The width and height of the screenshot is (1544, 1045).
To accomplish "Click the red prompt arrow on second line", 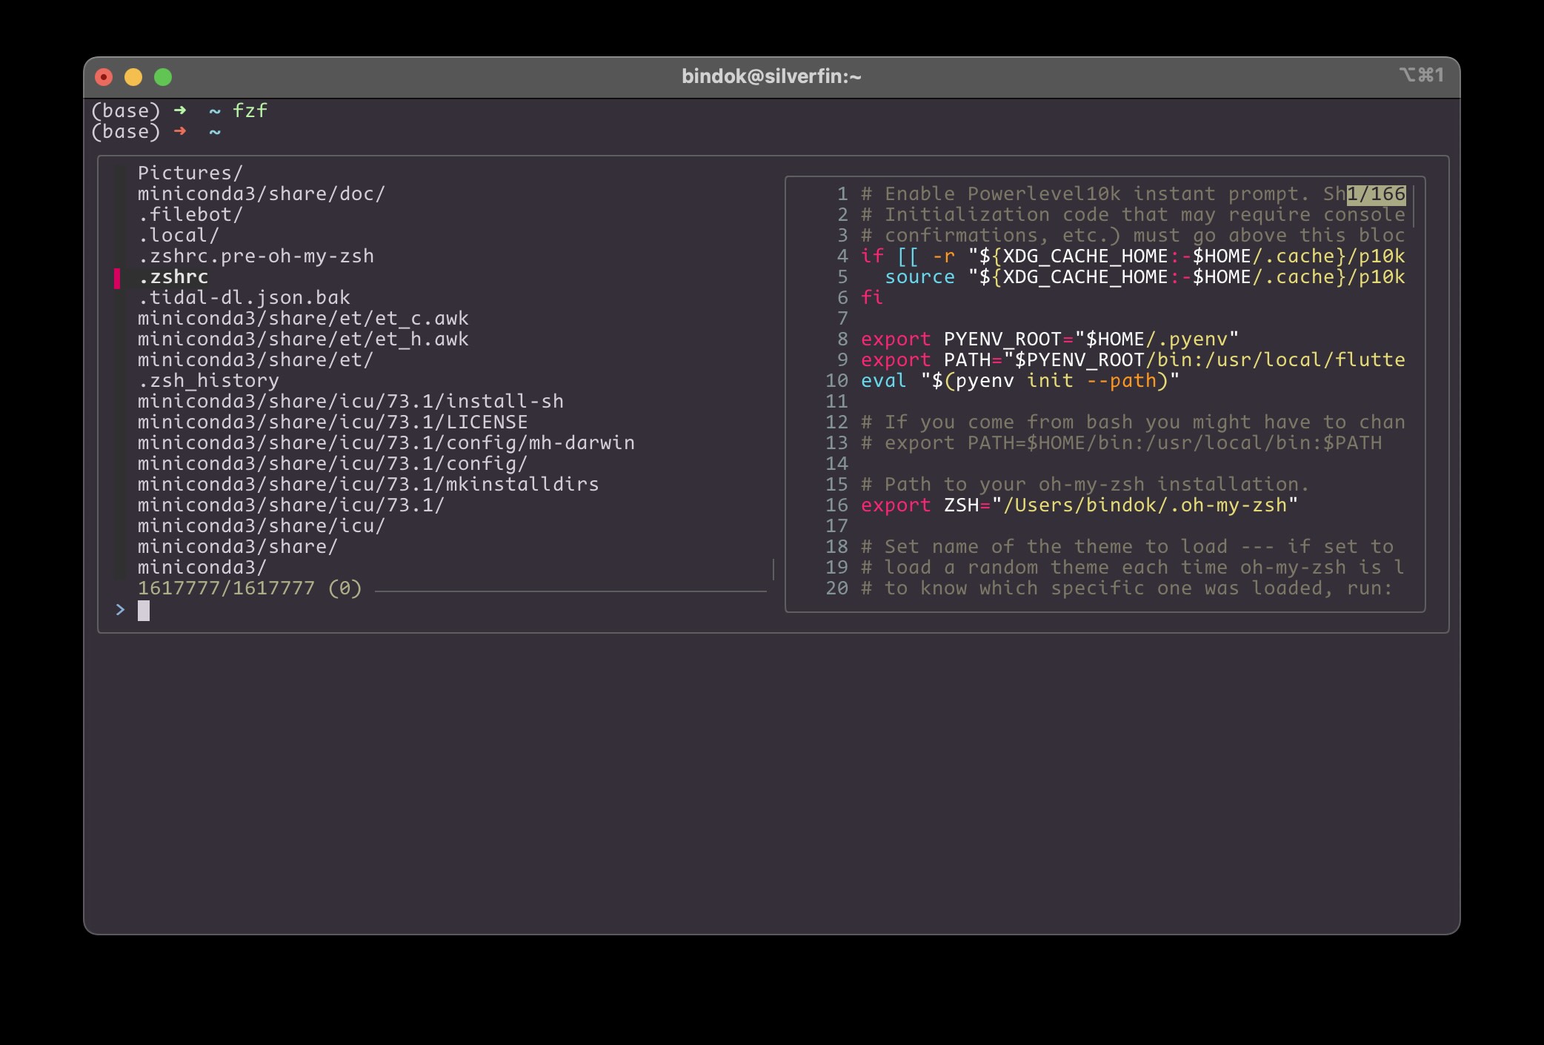I will (x=179, y=131).
